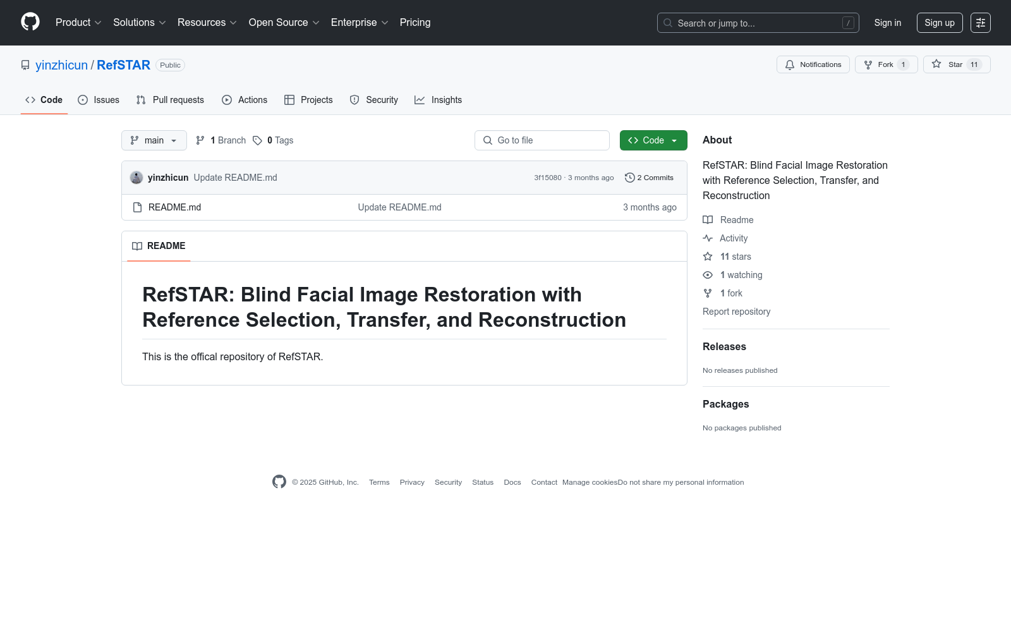Click the Go to file search box

tap(542, 140)
